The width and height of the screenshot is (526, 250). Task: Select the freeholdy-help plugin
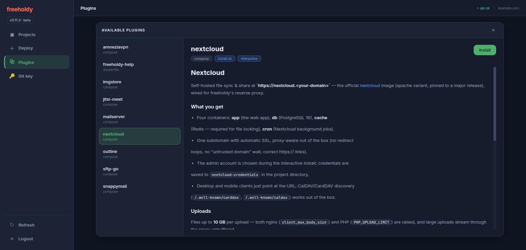[140, 67]
